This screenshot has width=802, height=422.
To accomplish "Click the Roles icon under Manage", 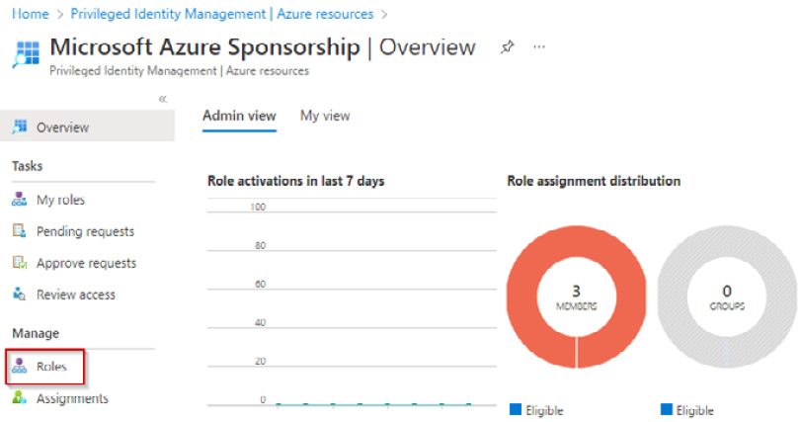I will (19, 366).
